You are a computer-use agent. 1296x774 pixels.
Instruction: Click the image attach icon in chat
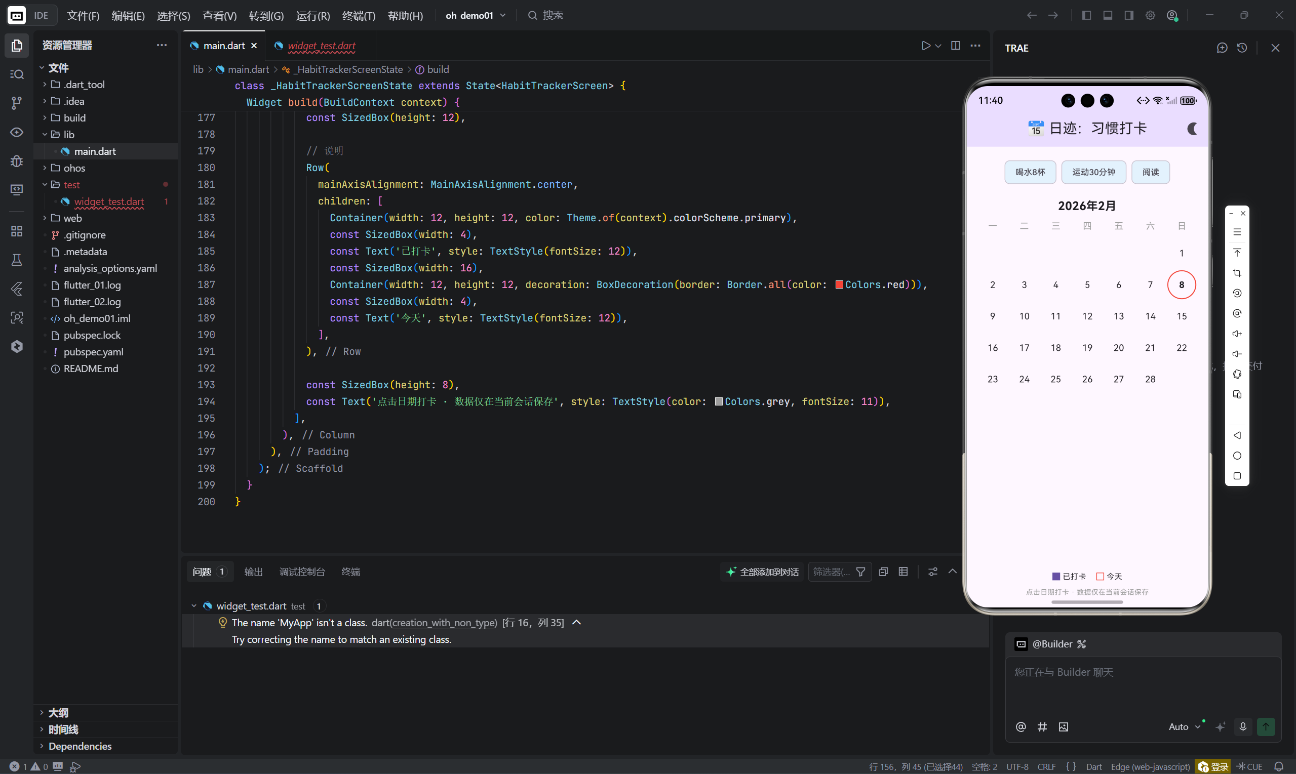pyautogui.click(x=1064, y=726)
